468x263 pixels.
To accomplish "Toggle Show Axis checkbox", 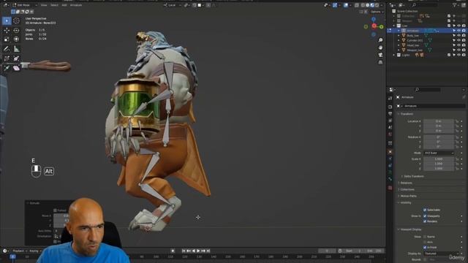I will [425, 242].
